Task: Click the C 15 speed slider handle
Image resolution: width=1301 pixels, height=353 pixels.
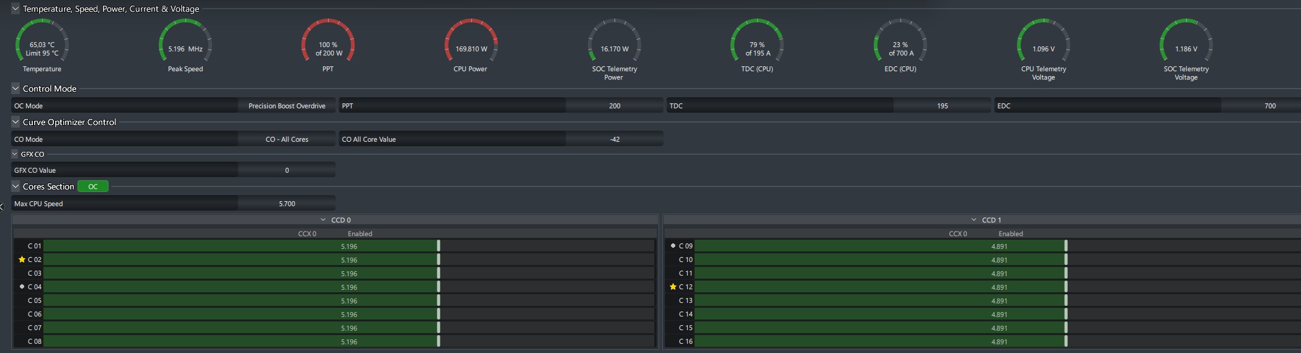Action: (x=1066, y=328)
